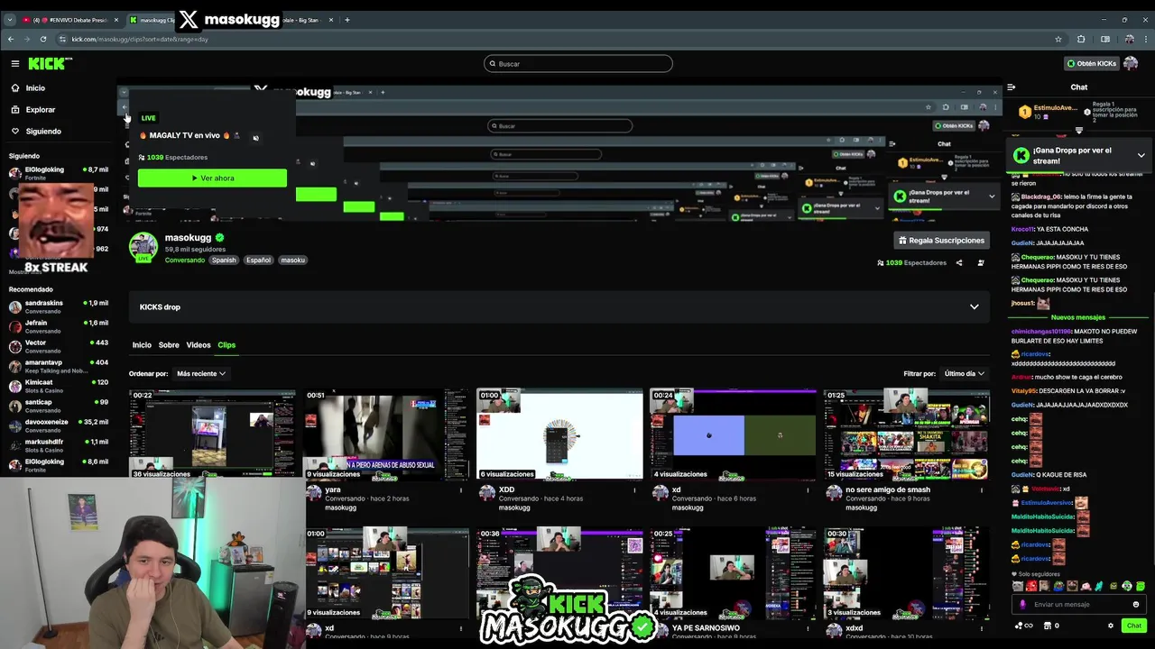Click the Spanish tag chip
The height and width of the screenshot is (649, 1155).
pos(224,261)
